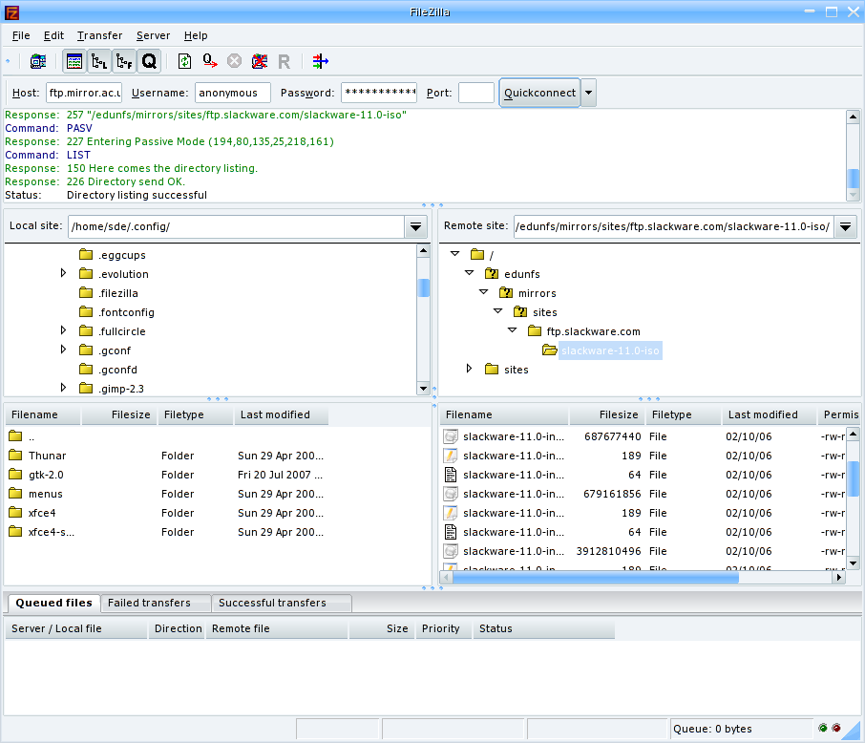This screenshot has width=865, height=743.
Task: Select the 687677440 byte file's disc icon
Action: point(451,436)
